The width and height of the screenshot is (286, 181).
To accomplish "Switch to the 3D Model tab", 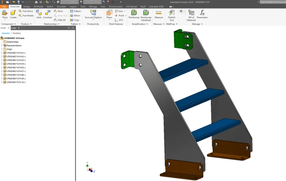I will pos(38,7).
